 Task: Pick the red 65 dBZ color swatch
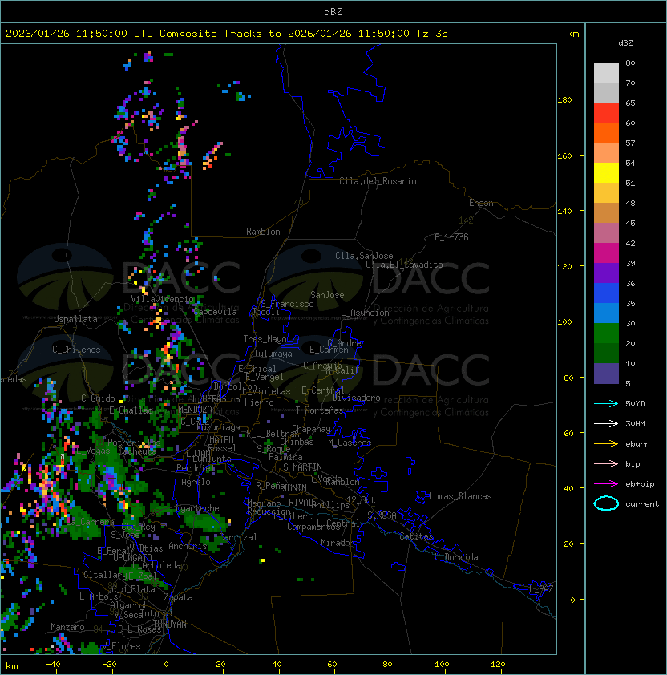(606, 113)
